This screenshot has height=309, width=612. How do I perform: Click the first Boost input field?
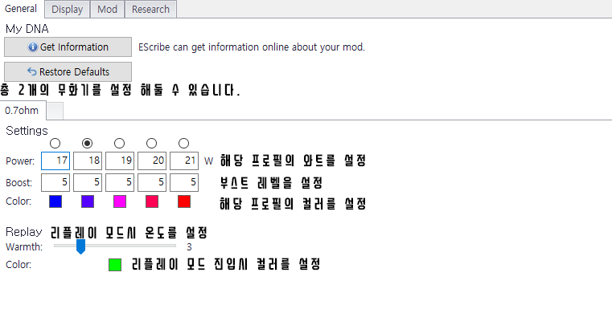point(55,183)
